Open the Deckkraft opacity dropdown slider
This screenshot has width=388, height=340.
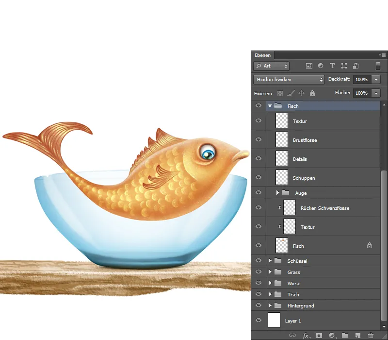[375, 79]
